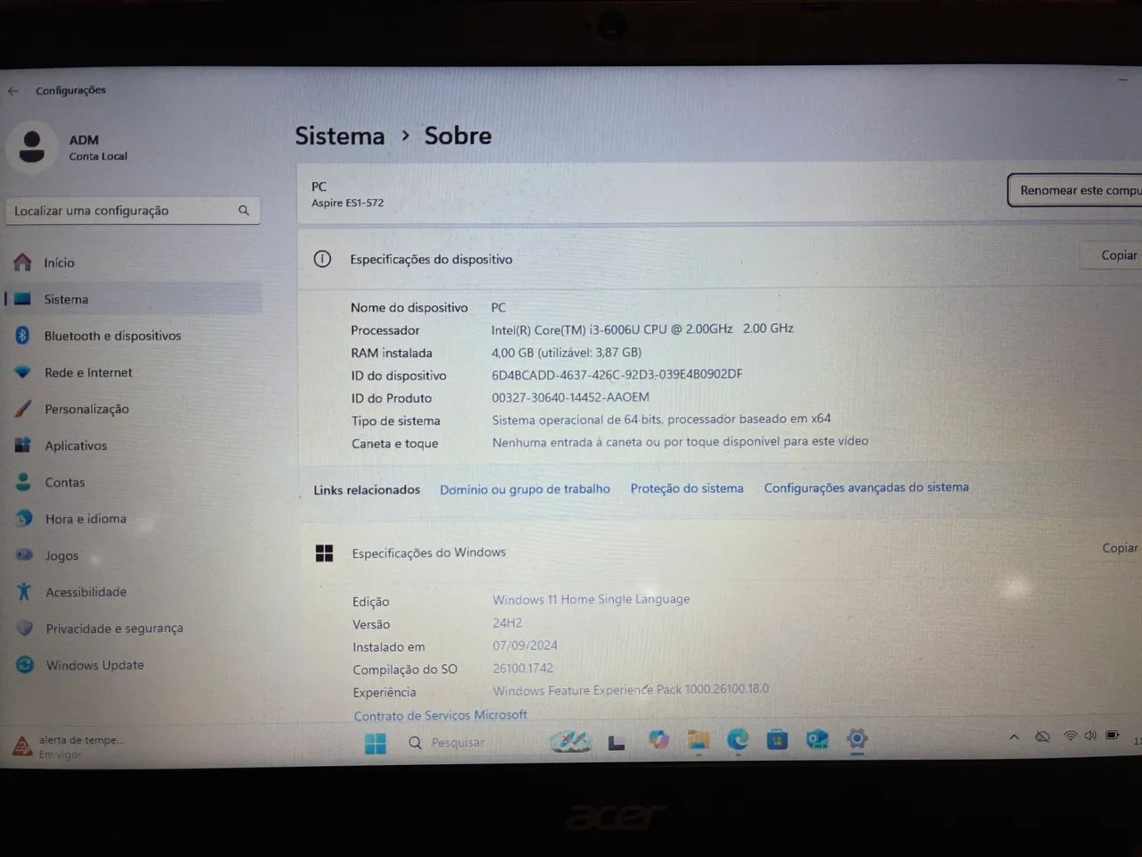Open Wi-Fi network tray icon
Viewport: 1142px width, 857px height.
1071,736
